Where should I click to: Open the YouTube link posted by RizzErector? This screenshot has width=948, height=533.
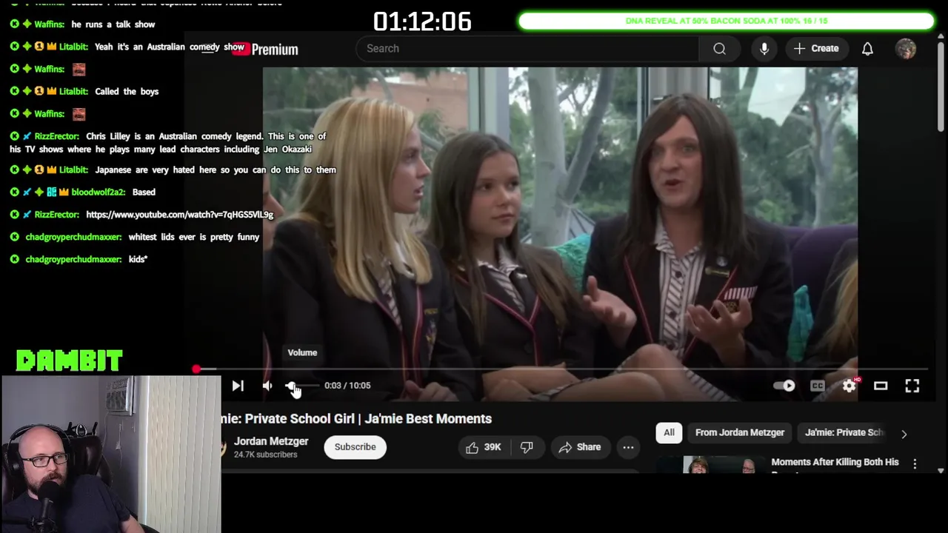(x=180, y=215)
